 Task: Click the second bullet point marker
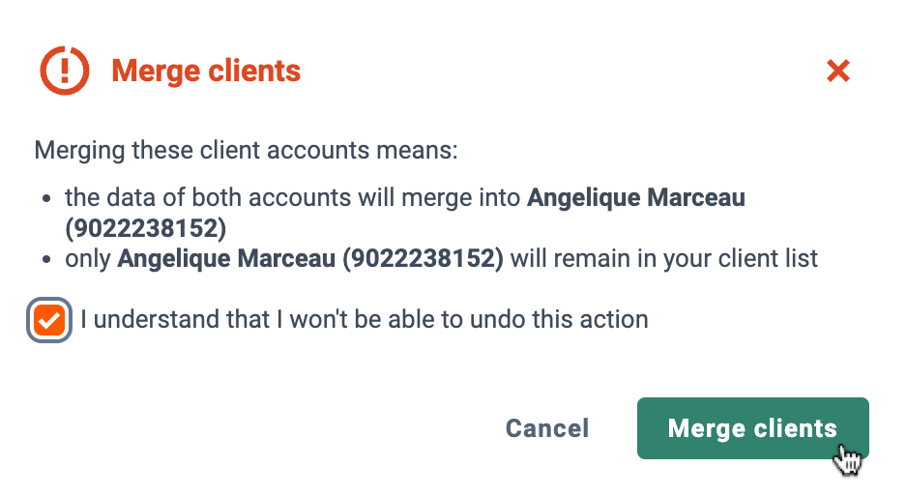[46, 259]
